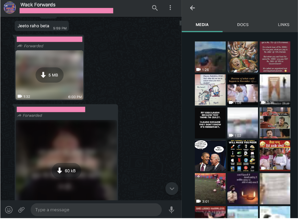298x219 pixels.
Task: Switch to the DOCS tab
Action: click(243, 25)
